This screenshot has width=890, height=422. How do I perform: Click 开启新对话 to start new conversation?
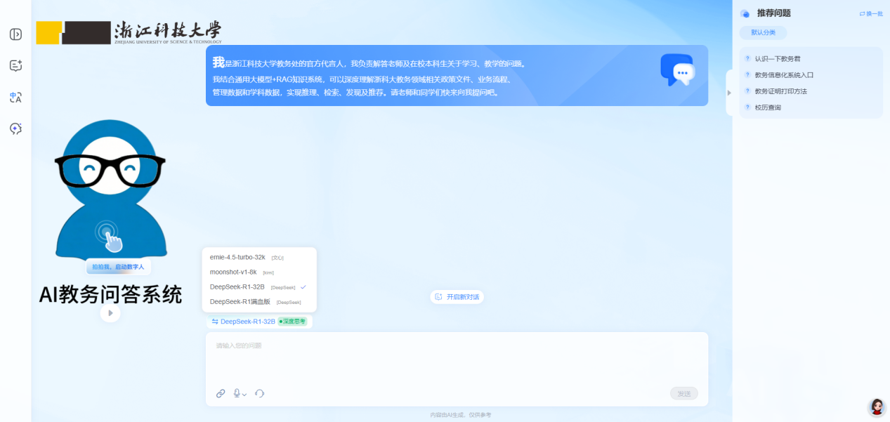click(x=457, y=297)
